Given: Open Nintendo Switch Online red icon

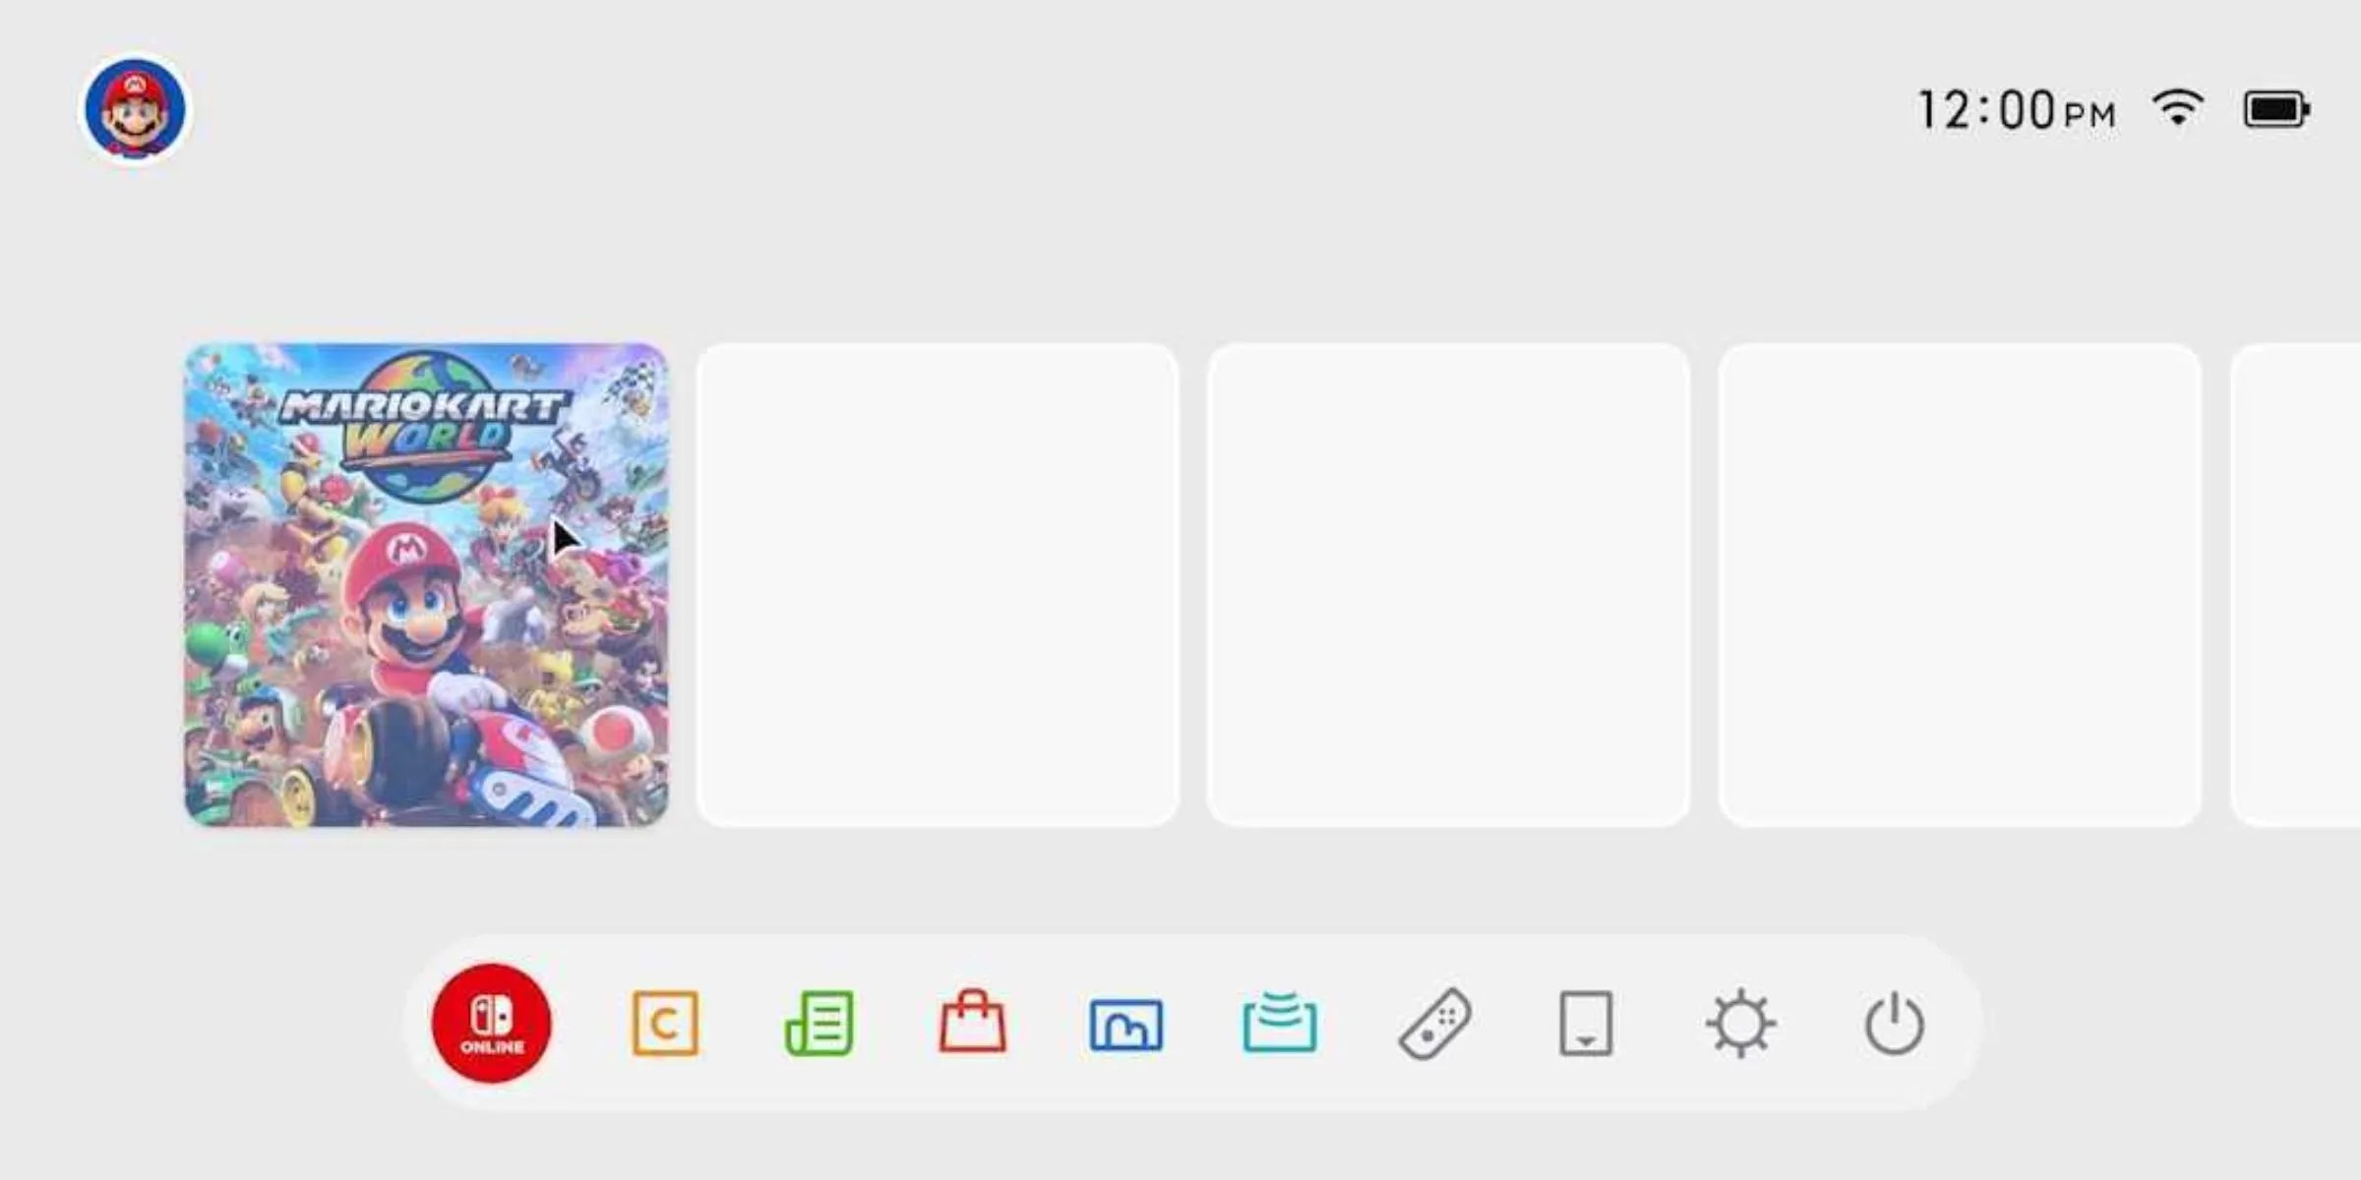Looking at the screenshot, I should pos(492,1023).
